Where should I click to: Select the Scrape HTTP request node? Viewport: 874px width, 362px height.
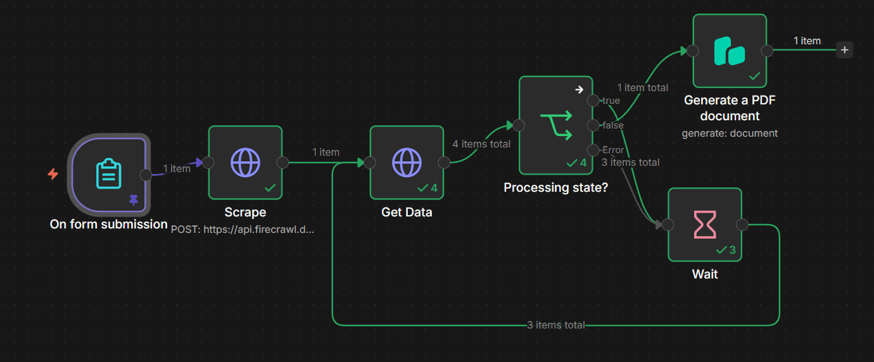point(245,163)
